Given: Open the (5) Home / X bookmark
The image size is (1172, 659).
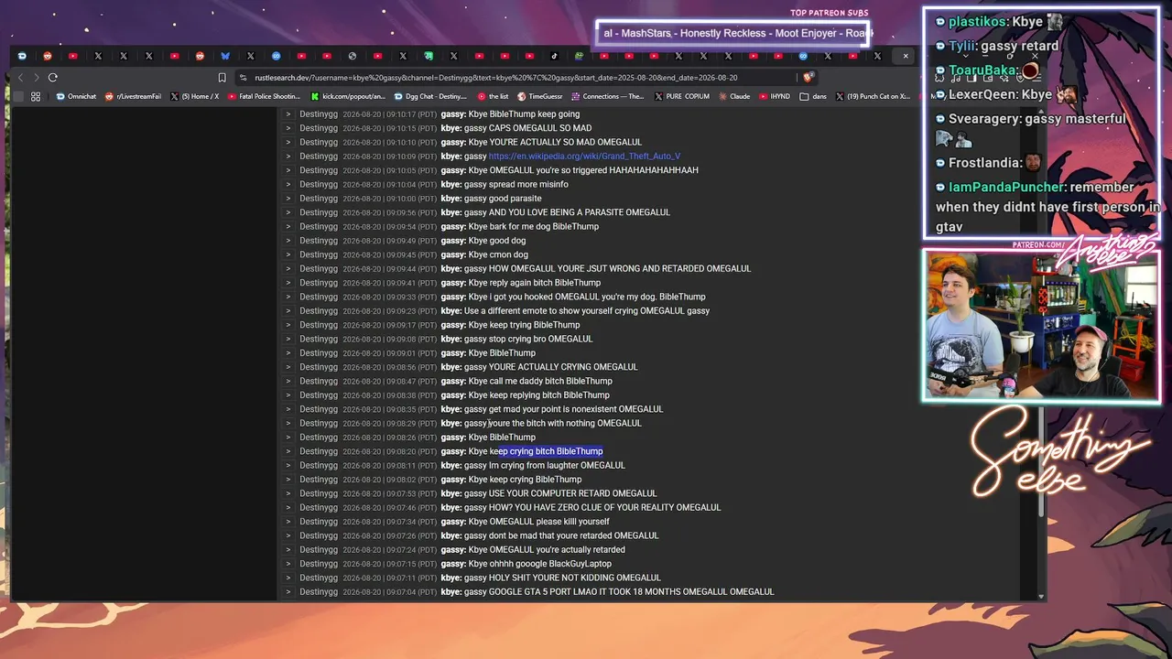Looking at the screenshot, I should [195, 96].
